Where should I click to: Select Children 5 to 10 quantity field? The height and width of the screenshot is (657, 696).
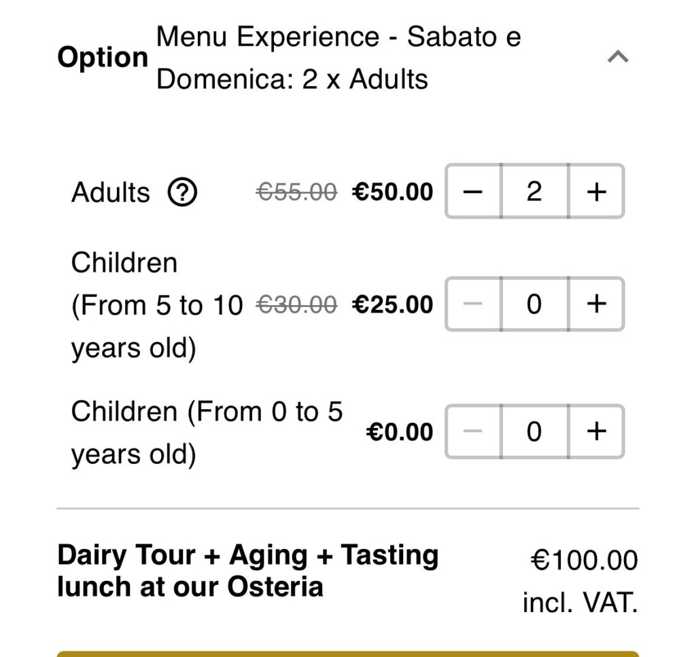pyautogui.click(x=534, y=304)
